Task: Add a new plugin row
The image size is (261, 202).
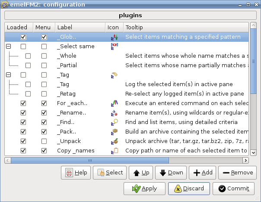Action: tap(202, 173)
